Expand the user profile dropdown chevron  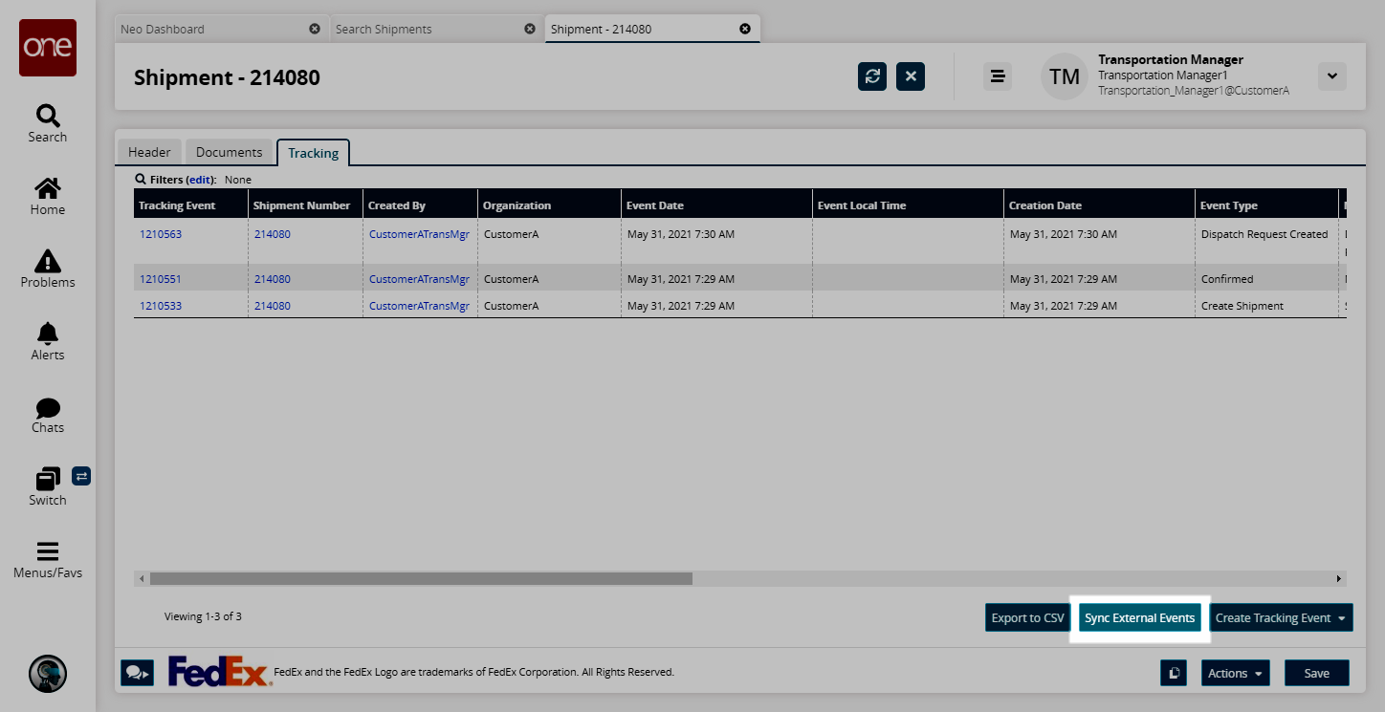(x=1332, y=76)
